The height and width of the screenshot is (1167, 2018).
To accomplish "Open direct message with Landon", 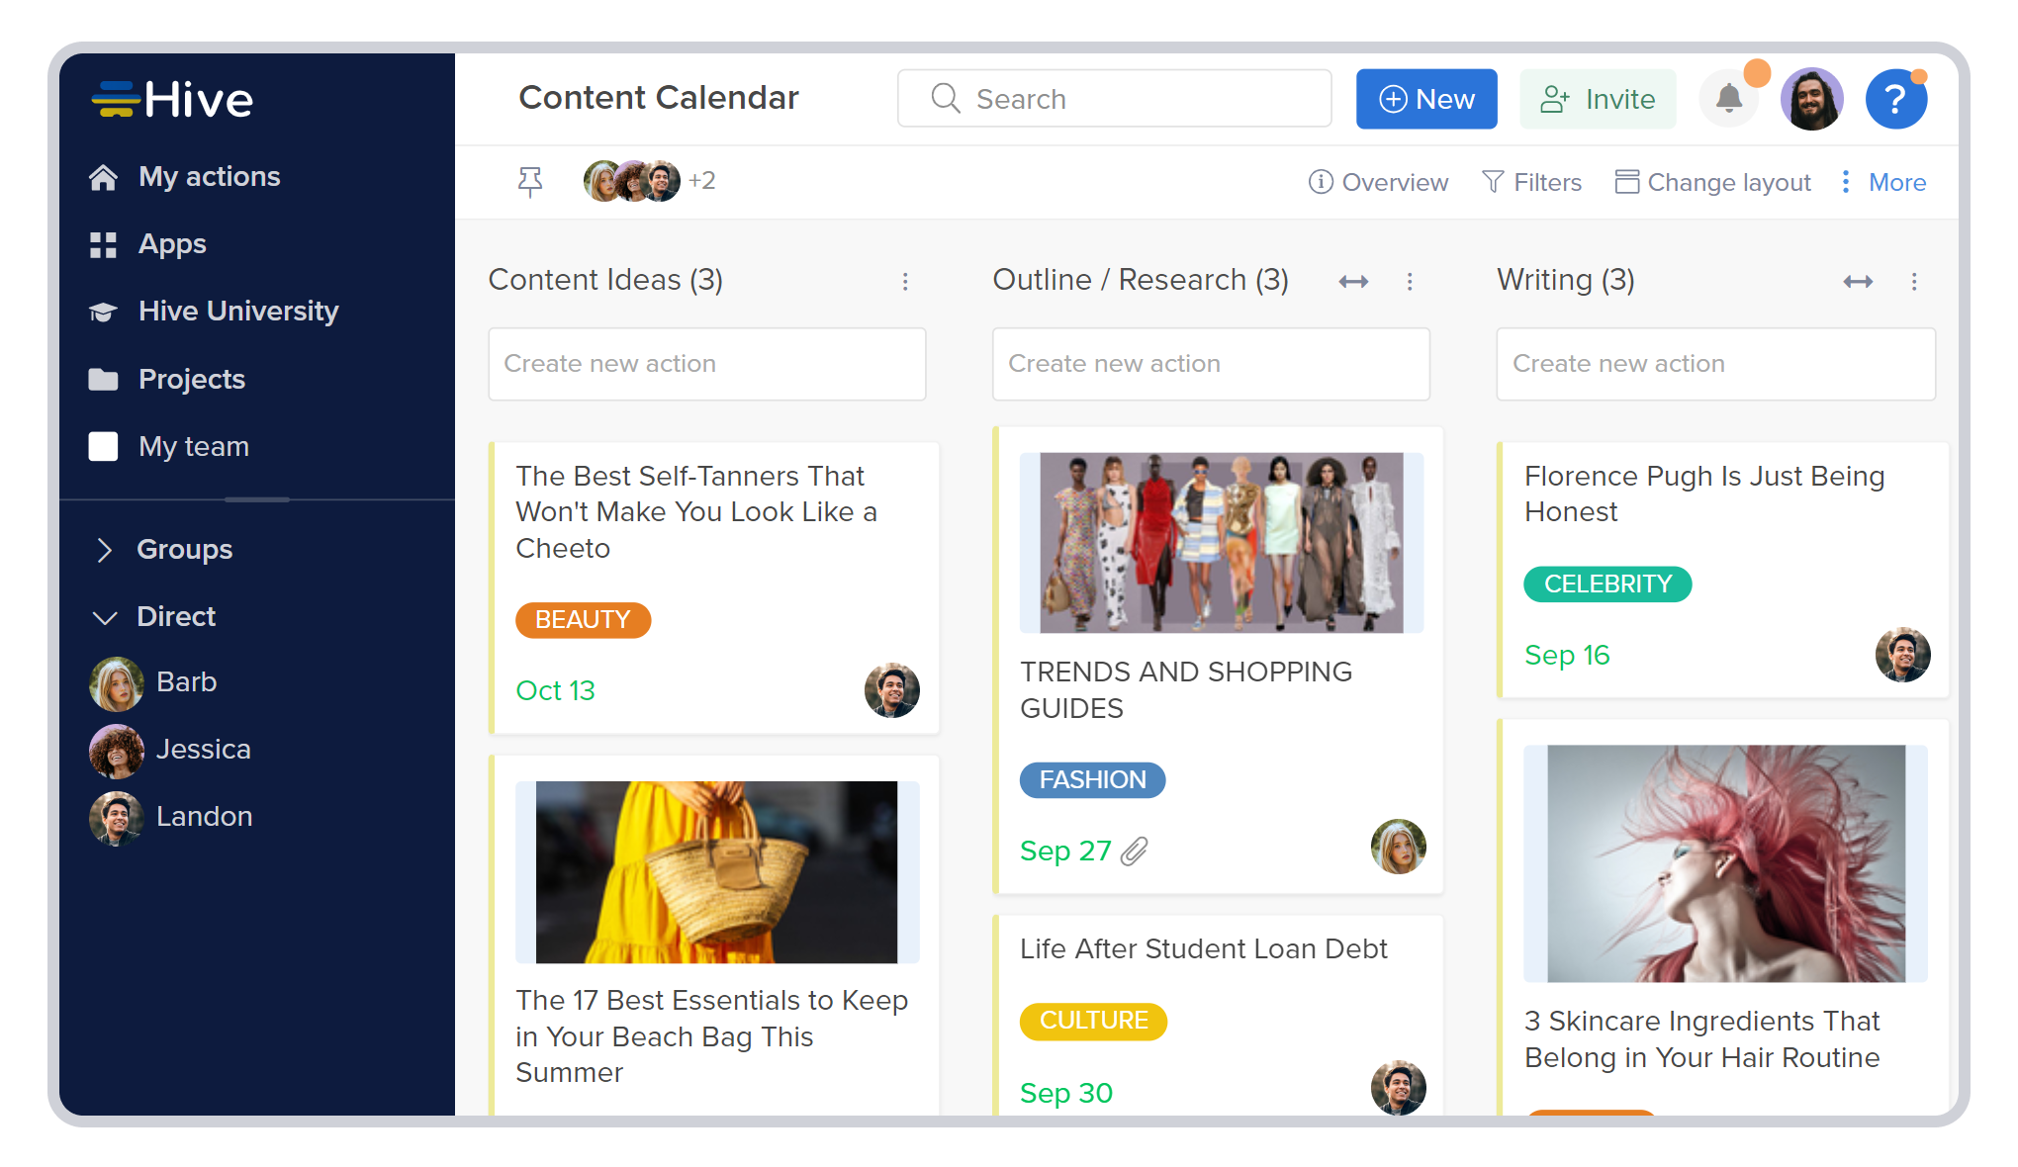I will point(171,817).
